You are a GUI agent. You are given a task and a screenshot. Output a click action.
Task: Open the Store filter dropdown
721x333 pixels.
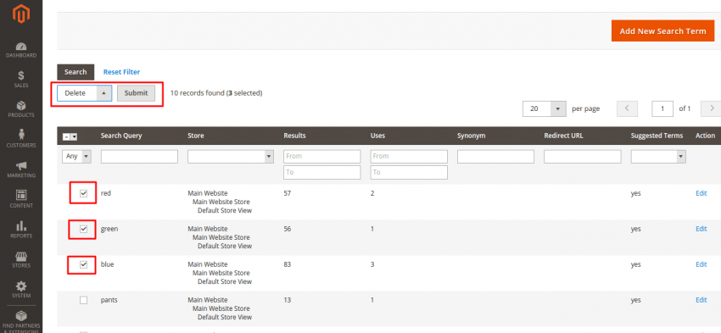231,157
